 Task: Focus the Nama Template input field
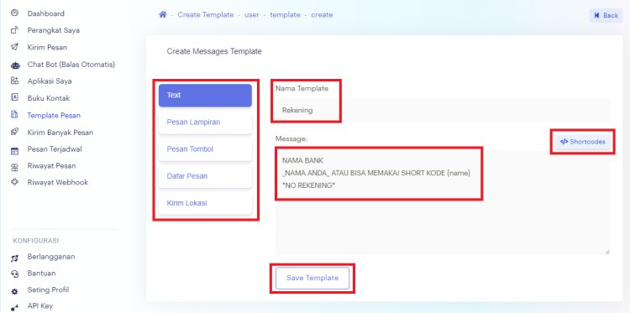(x=443, y=111)
